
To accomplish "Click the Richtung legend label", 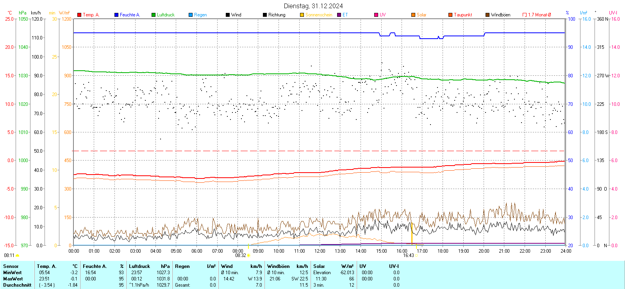I will (x=277, y=15).
